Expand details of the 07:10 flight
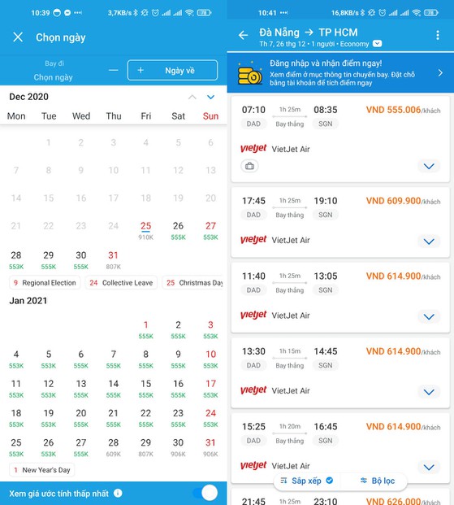This screenshot has width=454, height=505. point(429,166)
